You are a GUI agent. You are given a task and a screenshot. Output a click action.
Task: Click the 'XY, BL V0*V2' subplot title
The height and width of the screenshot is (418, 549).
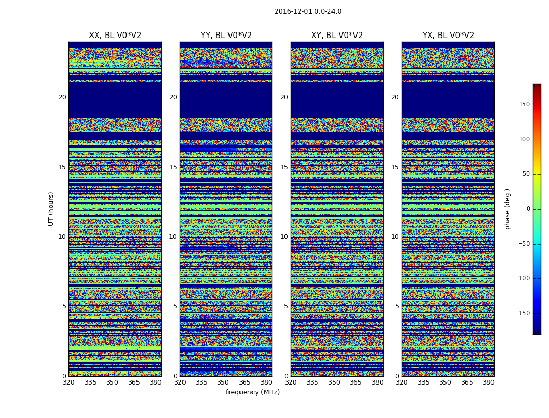[x=337, y=36]
